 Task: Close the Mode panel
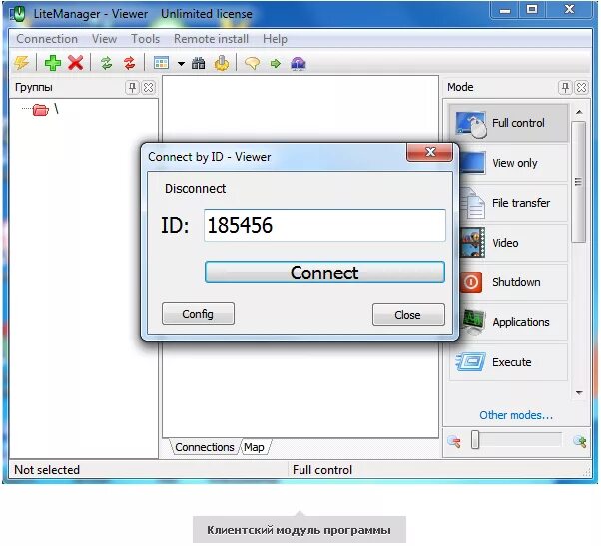tap(581, 88)
